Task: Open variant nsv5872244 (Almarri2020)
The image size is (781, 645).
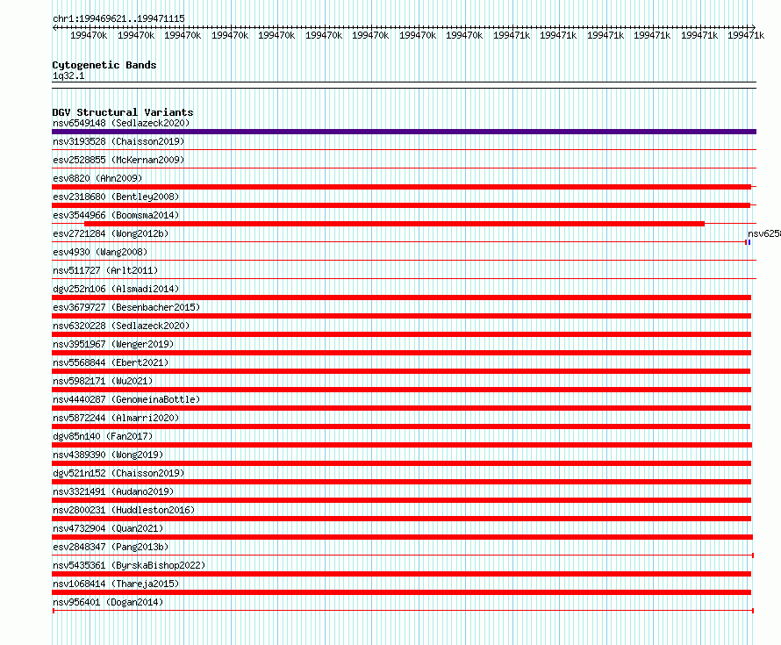Action: pos(116,418)
